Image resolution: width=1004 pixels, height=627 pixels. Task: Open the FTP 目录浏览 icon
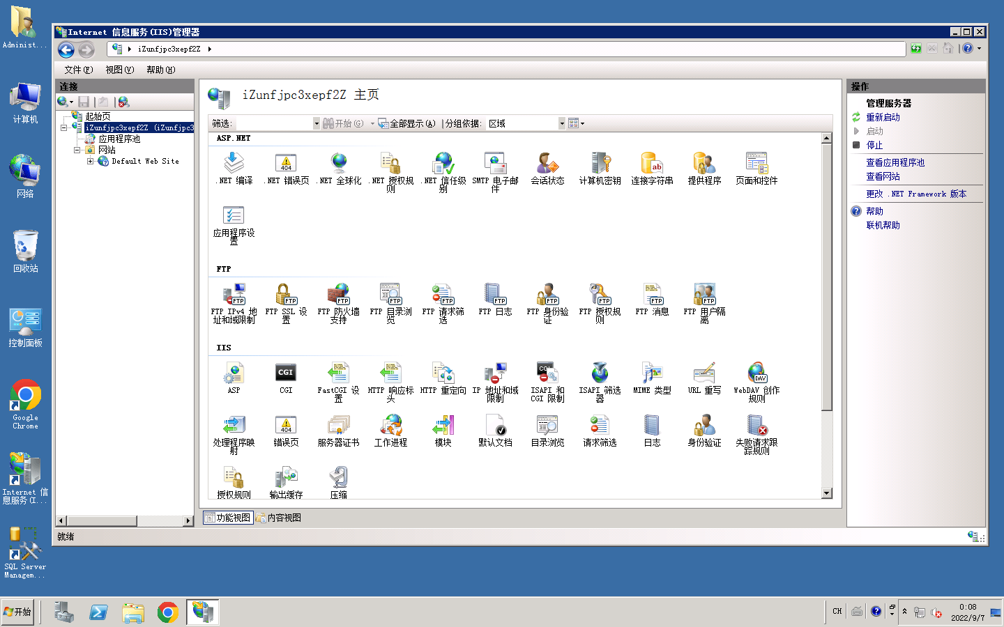click(390, 303)
